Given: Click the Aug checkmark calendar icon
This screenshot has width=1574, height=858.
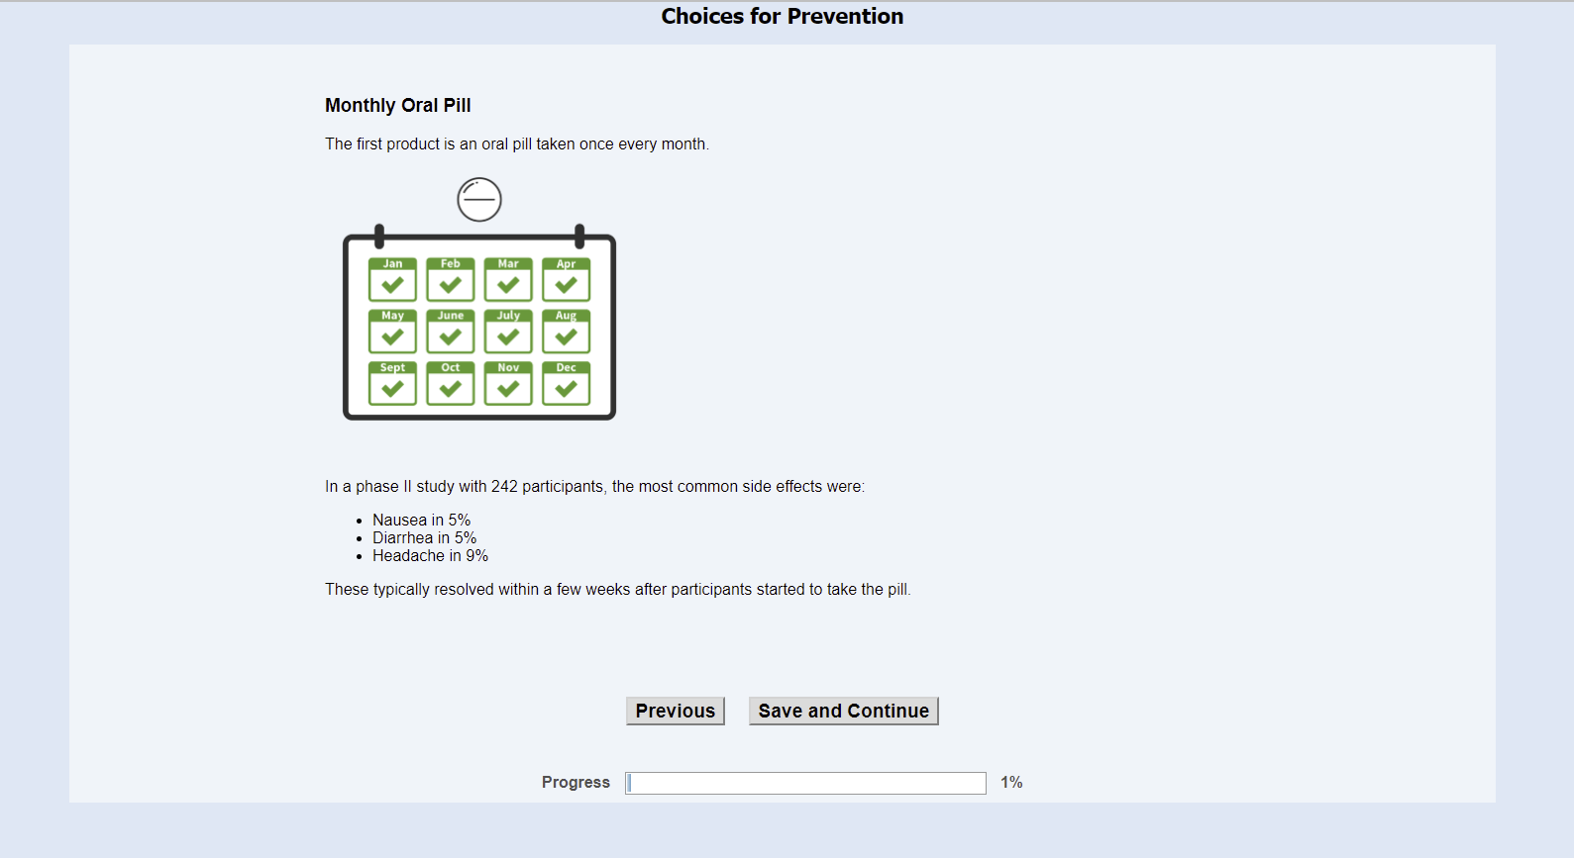Looking at the screenshot, I should 566,332.
